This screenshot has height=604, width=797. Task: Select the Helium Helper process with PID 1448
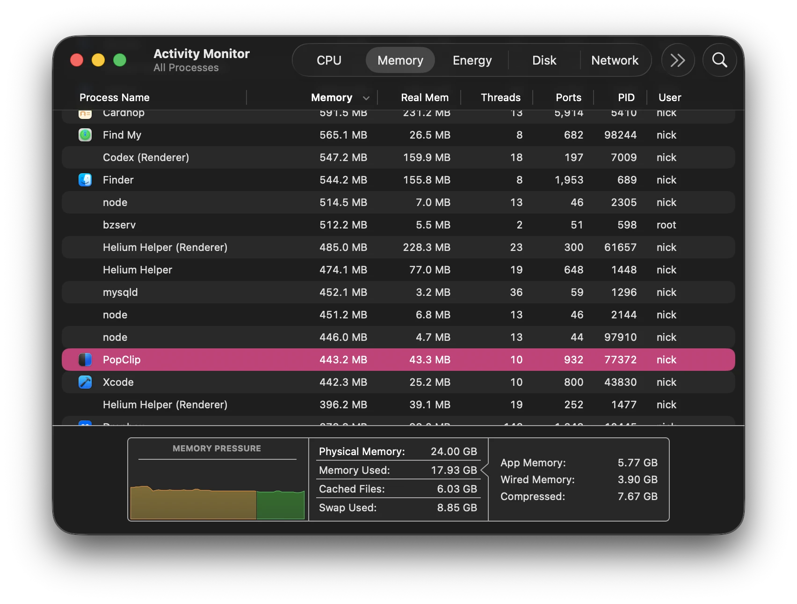pos(398,270)
